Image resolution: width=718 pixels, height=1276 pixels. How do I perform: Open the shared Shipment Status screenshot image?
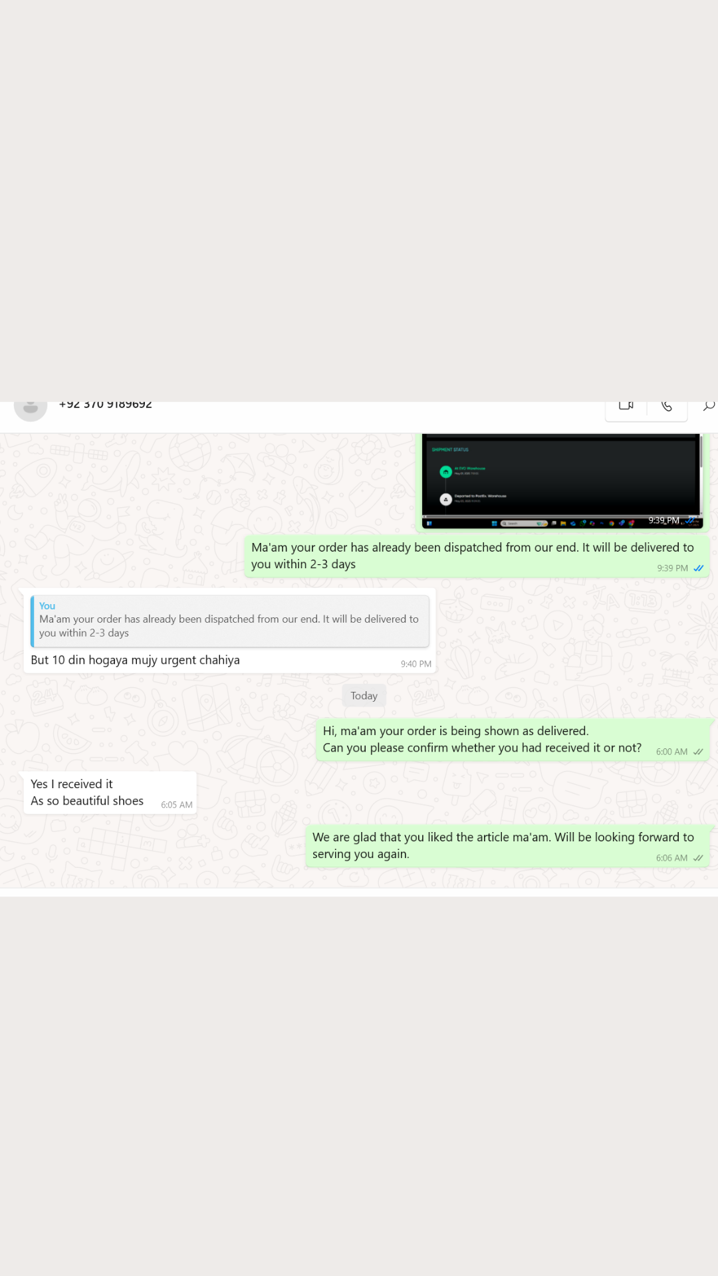point(562,481)
